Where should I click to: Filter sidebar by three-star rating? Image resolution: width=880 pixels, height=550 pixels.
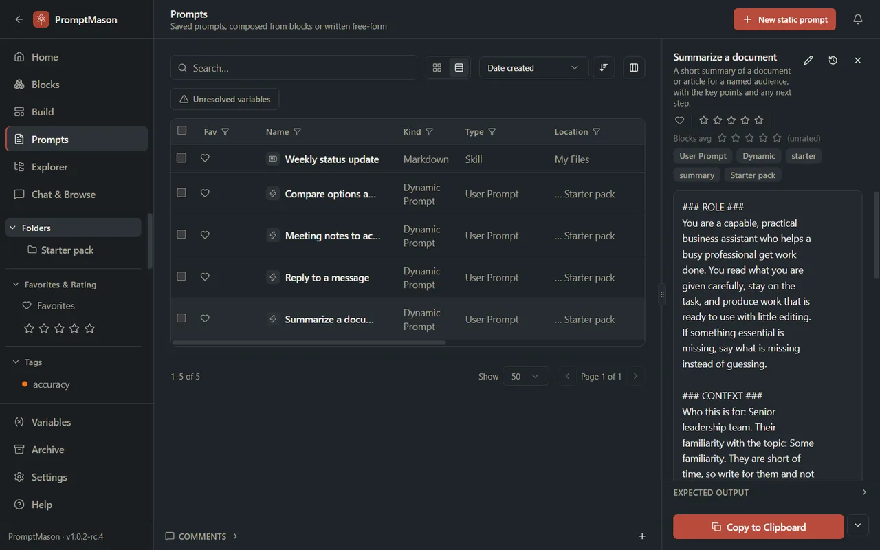click(59, 329)
